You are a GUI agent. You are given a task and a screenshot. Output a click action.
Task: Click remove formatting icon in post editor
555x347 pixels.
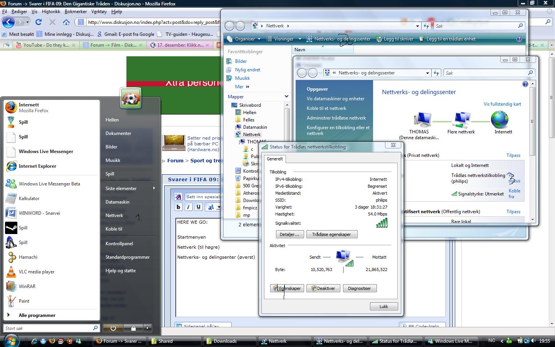coord(178,197)
